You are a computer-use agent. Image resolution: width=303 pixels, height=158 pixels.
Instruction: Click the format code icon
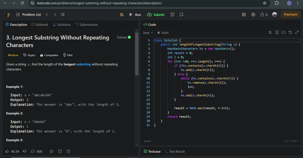[x=270, y=33]
